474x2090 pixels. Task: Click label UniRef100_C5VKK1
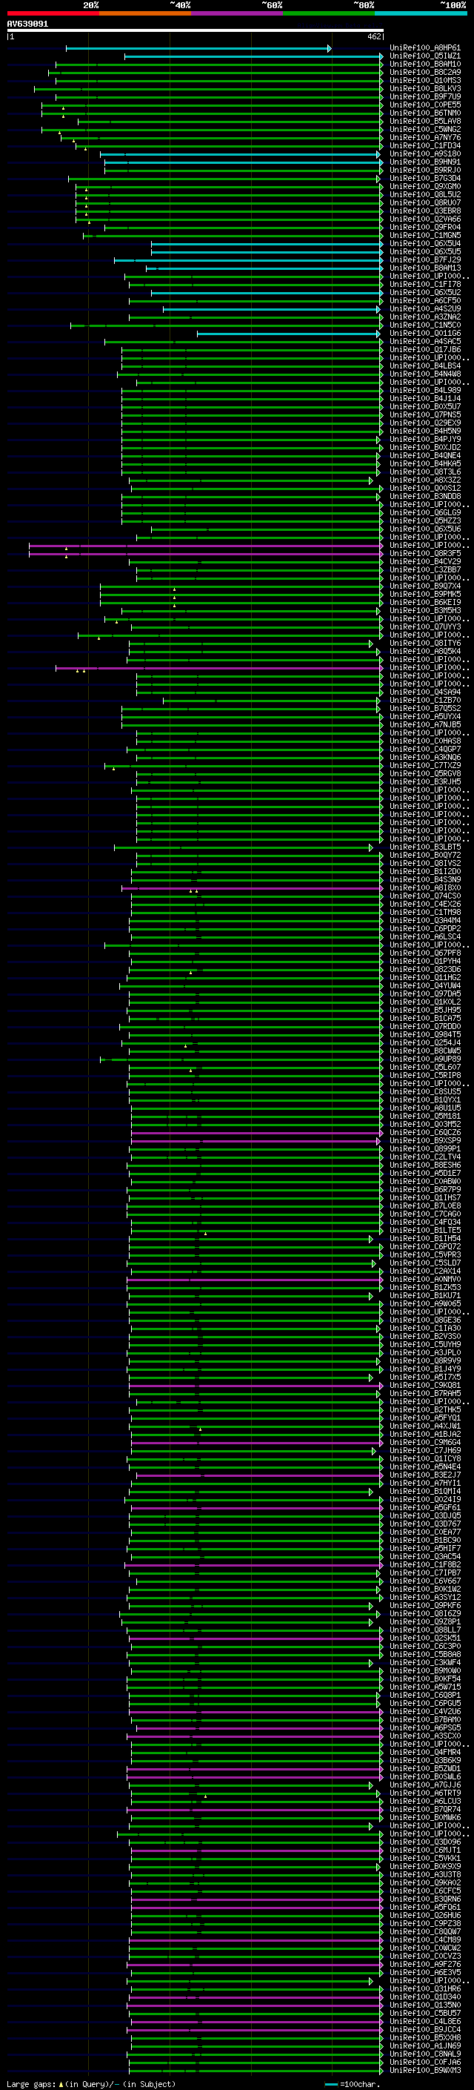(425, 1859)
